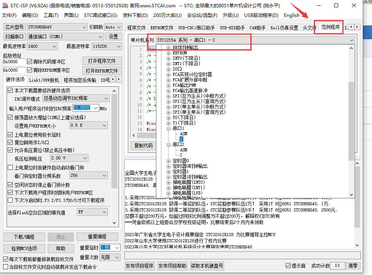Enable 上电复位时由硬件自动启动看门狗
Screen dimensions: 372x275
point(10,168)
